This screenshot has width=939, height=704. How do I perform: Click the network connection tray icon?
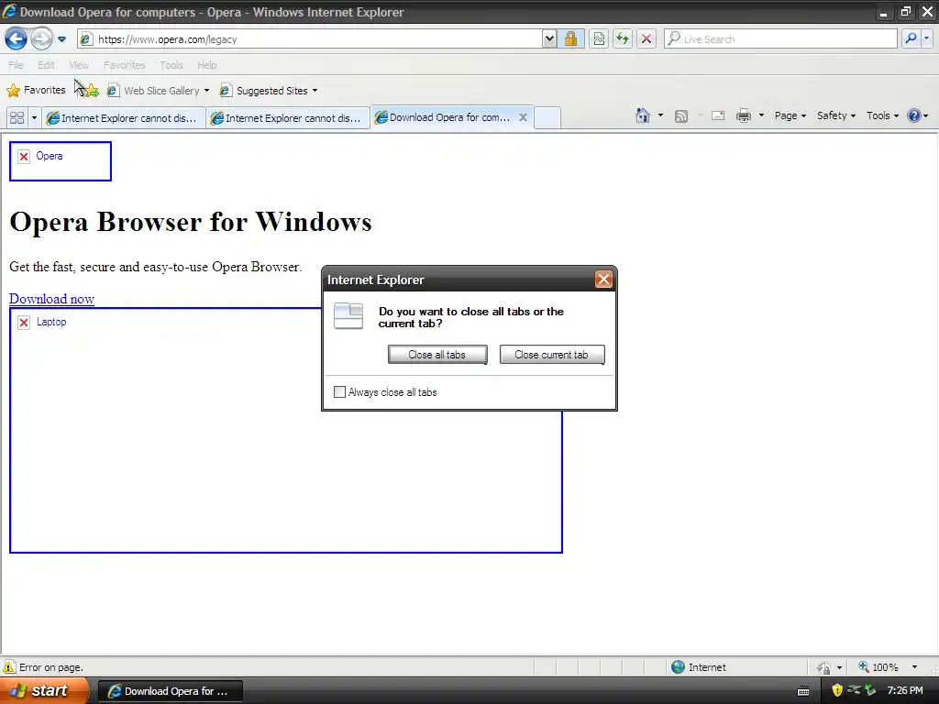854,690
